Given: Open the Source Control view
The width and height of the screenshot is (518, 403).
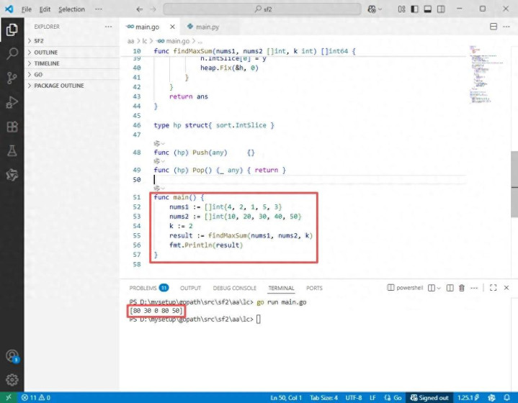Looking at the screenshot, I should tap(12, 78).
